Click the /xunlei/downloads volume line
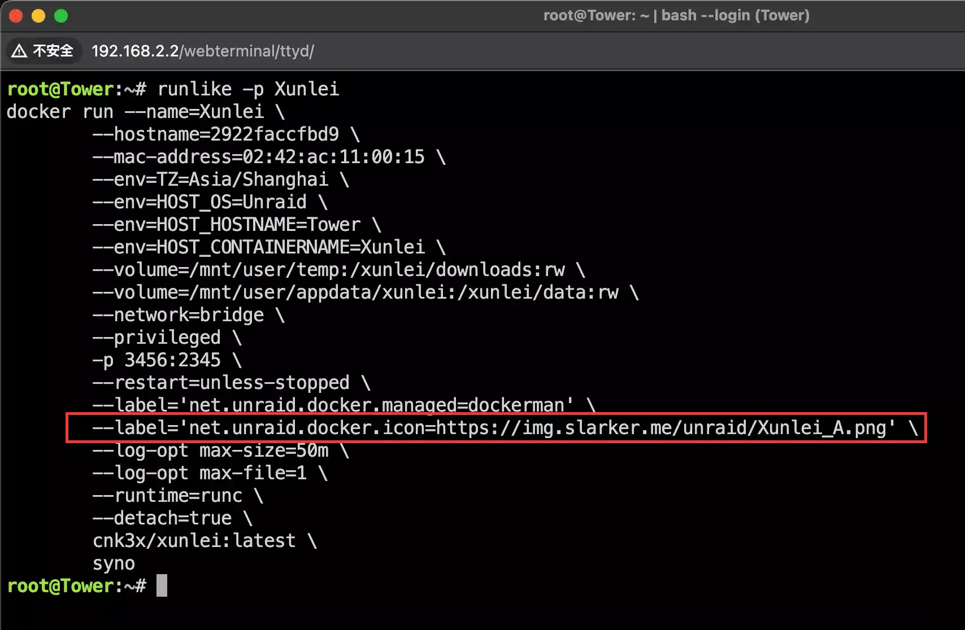Viewport: 965px width, 630px height. tap(328, 270)
